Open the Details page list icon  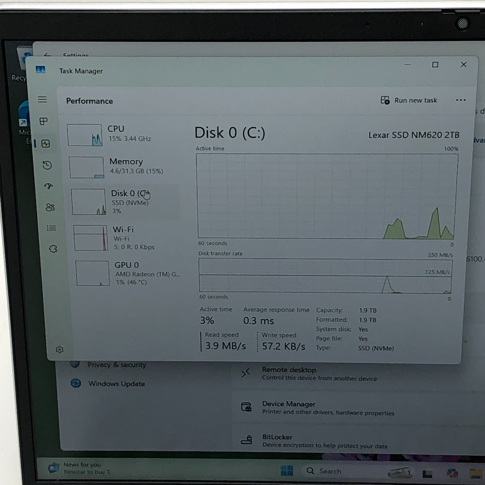51,228
